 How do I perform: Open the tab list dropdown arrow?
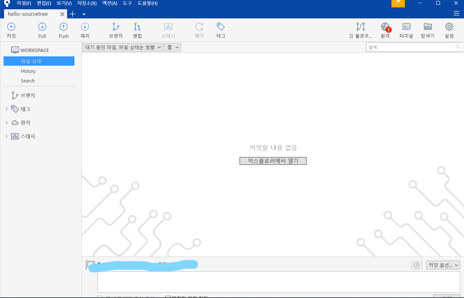click(84, 14)
